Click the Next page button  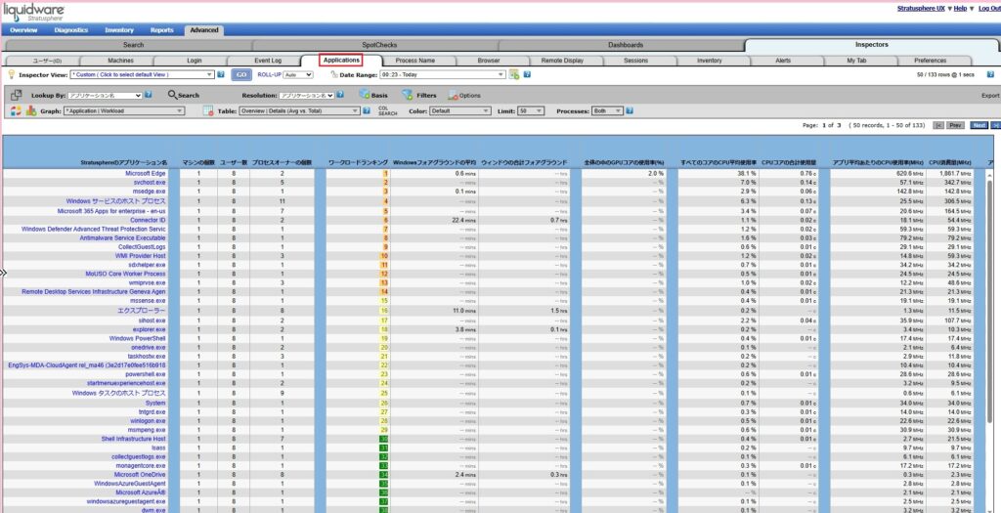point(979,126)
